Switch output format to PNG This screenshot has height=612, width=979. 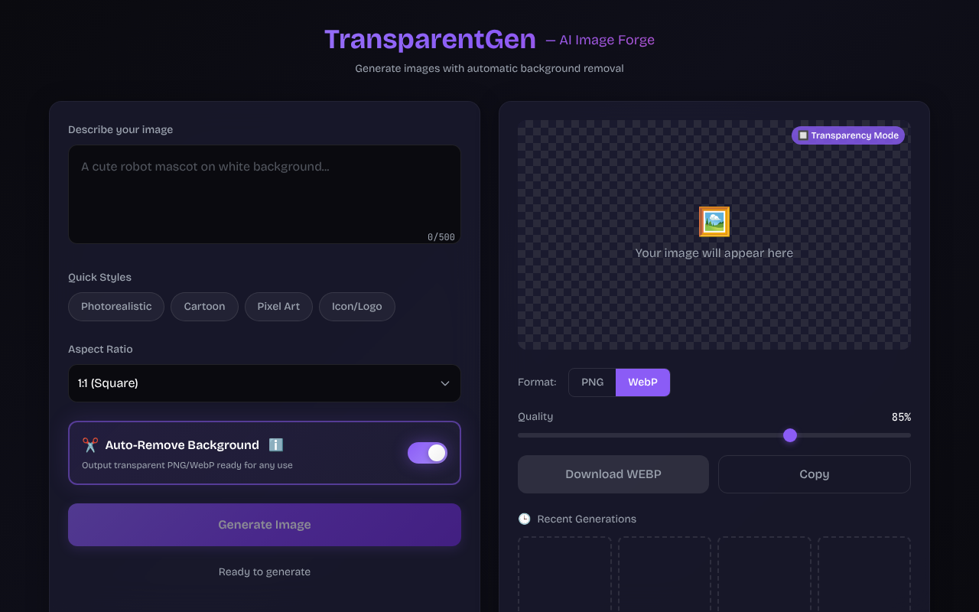tap(592, 382)
